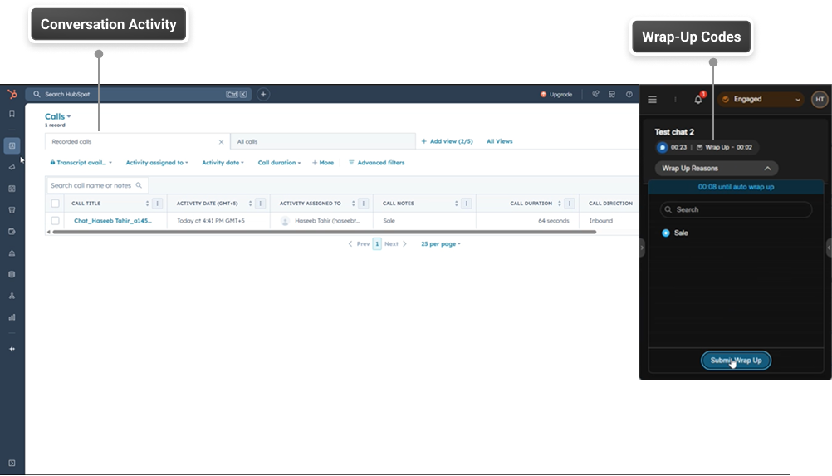This screenshot has height=476, width=832.
Task: Open Breeze sparkle sidebar icon
Action: coord(12,349)
